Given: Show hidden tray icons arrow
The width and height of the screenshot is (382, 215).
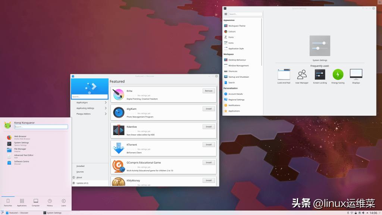Looking at the screenshot, I should [367, 213].
